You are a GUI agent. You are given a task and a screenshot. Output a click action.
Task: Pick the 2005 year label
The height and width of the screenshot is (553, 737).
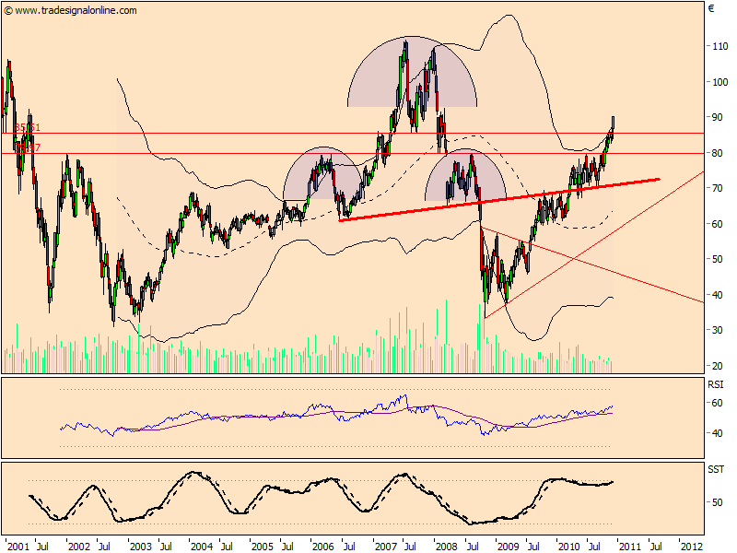[x=263, y=547]
